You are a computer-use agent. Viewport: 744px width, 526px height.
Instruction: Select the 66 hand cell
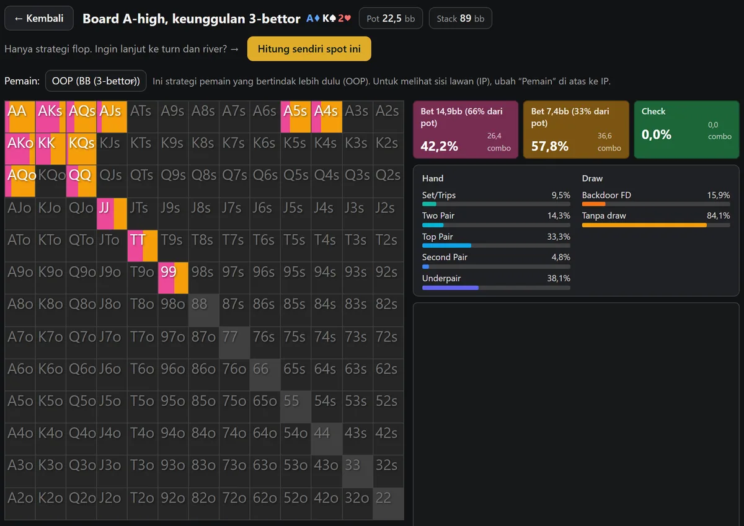click(265, 374)
